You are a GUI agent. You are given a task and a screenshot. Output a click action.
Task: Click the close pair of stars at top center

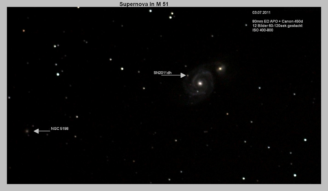(171, 15)
